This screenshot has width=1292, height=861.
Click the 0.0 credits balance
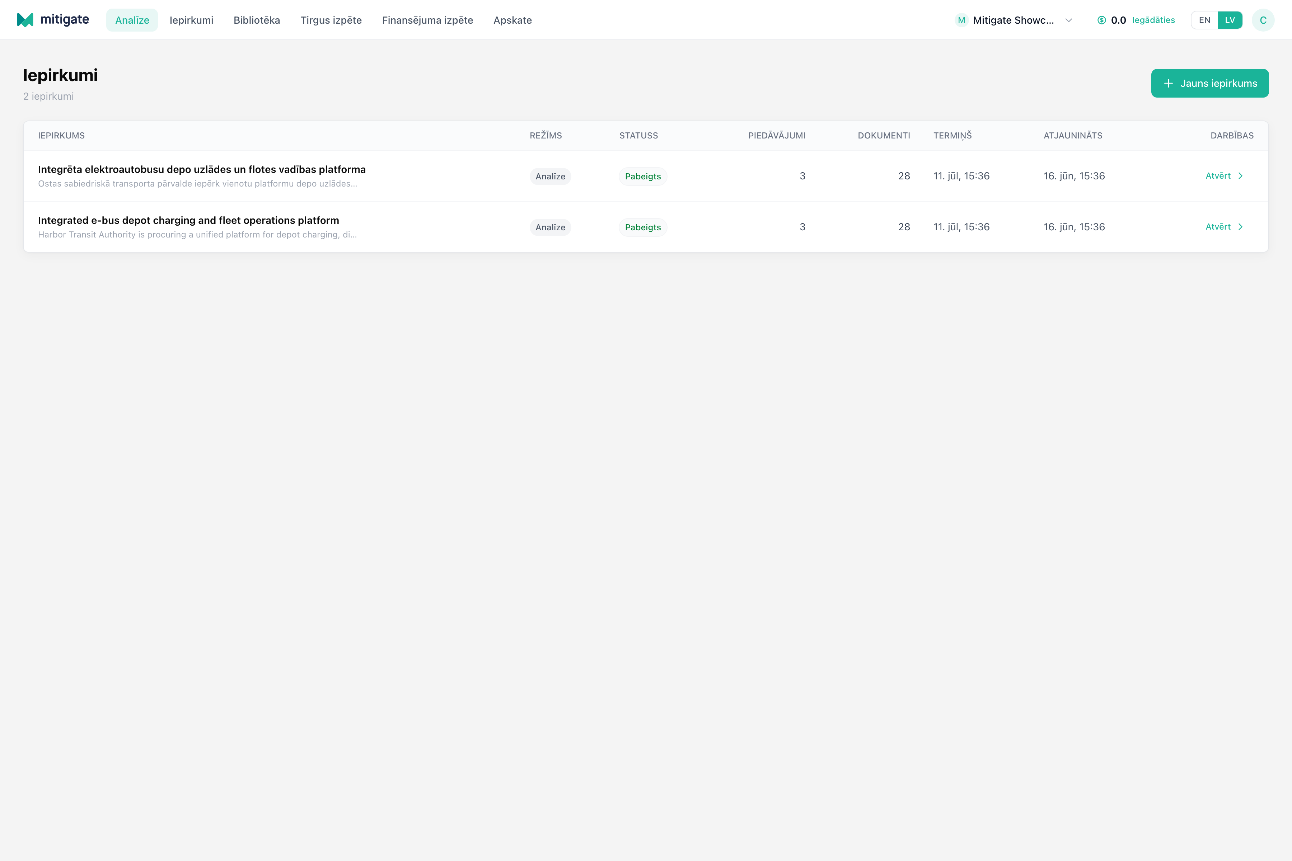coord(1118,20)
